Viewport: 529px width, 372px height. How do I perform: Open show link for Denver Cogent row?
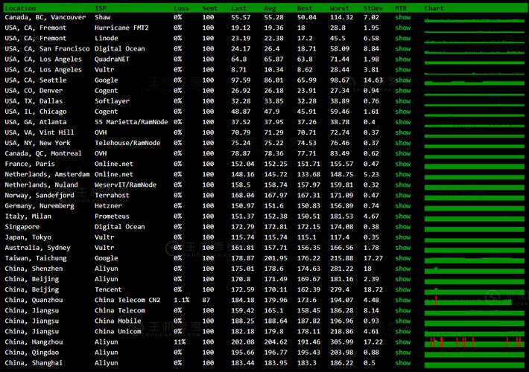click(x=403, y=90)
